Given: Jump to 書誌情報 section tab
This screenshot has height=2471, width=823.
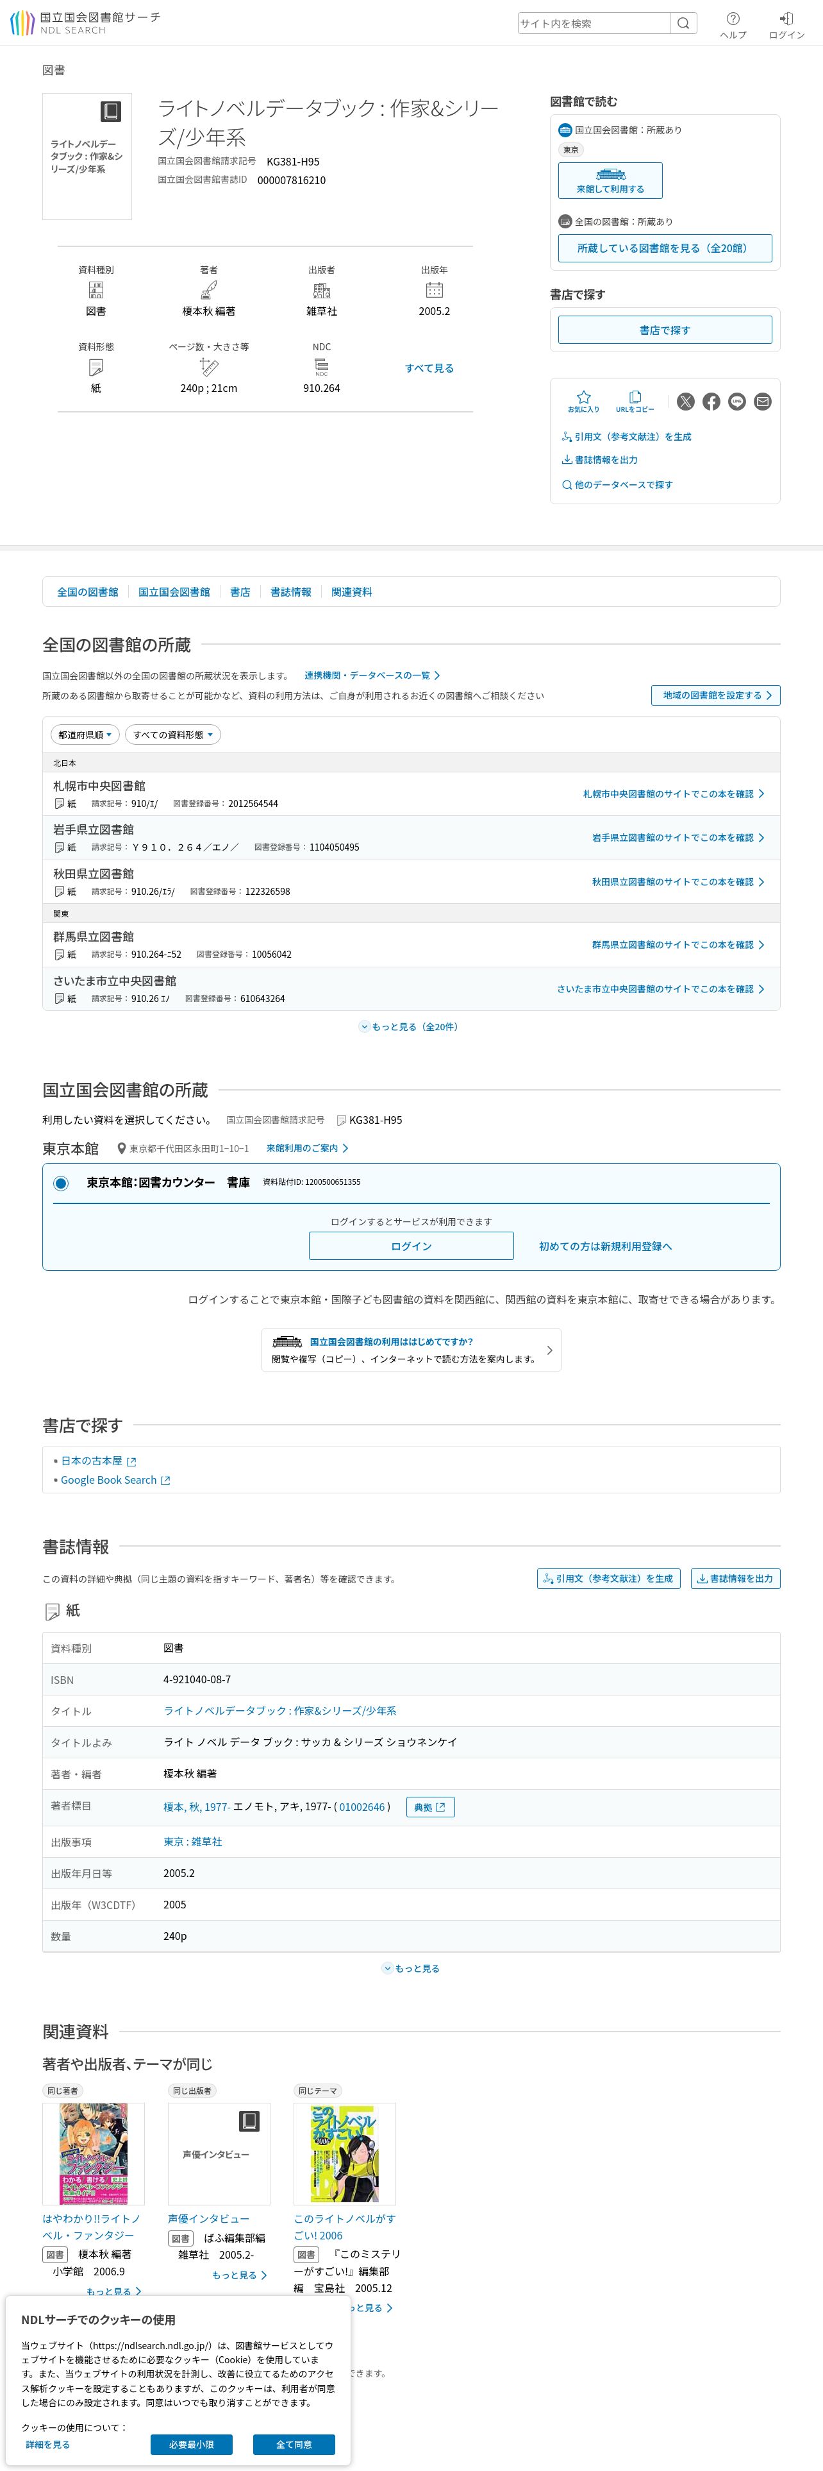Looking at the screenshot, I should (290, 592).
